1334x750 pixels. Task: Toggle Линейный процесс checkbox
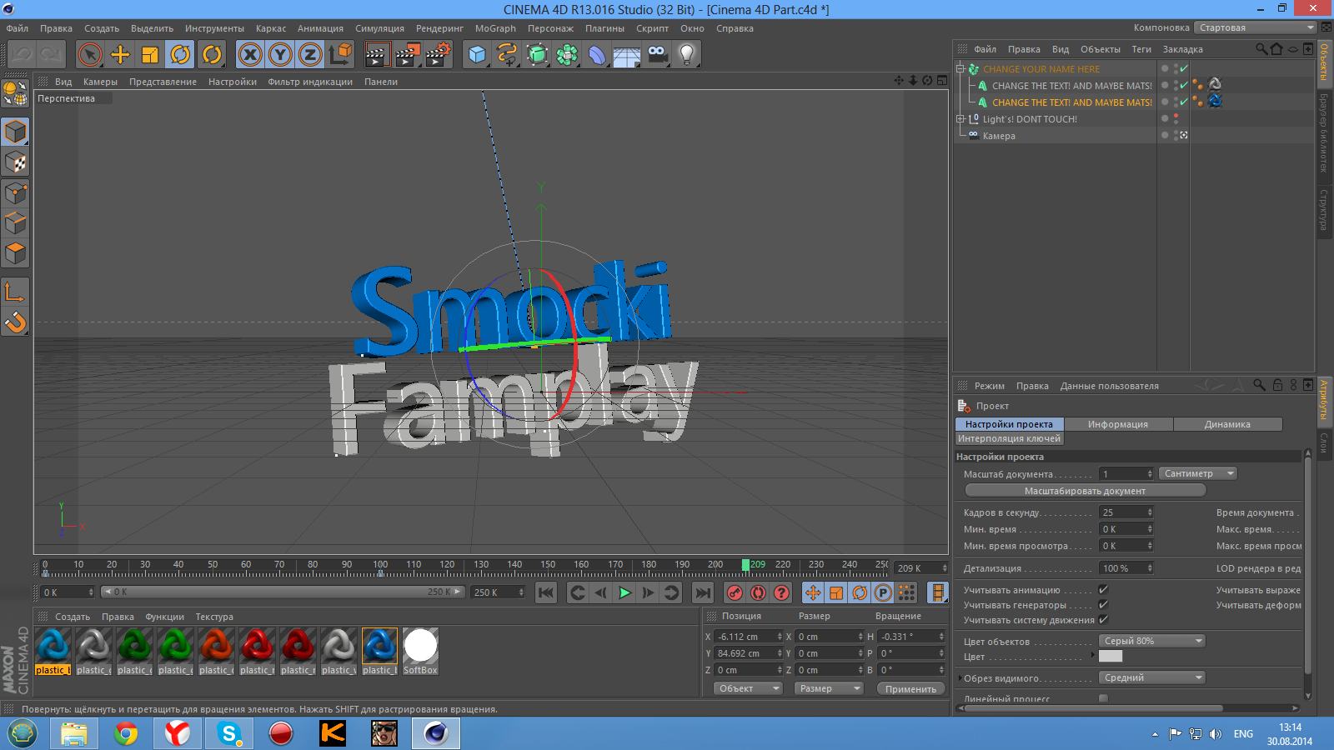[x=1103, y=698]
